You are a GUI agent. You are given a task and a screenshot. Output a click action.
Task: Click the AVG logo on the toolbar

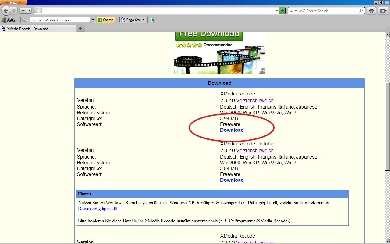click(8, 20)
